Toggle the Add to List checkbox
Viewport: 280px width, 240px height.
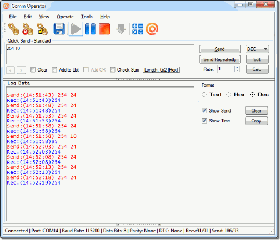[x=54, y=70]
